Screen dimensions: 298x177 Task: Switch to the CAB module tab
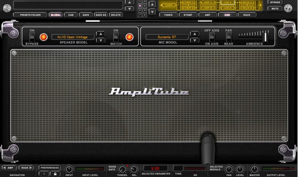point(227,15)
